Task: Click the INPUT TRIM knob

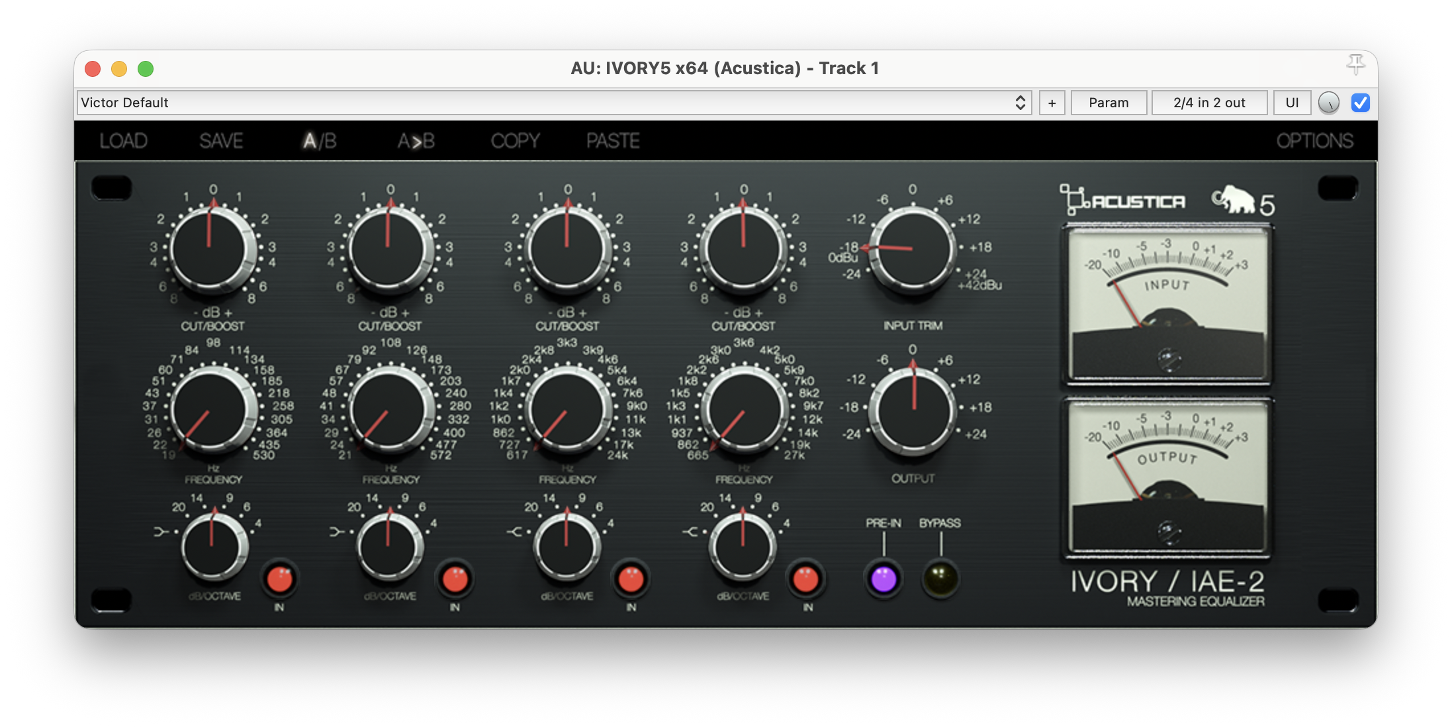Action: (x=913, y=250)
